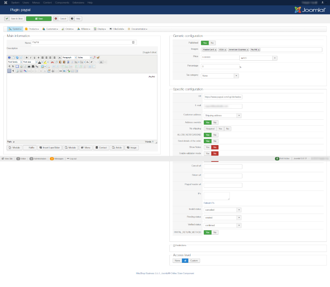The width and height of the screenshot is (330, 287).
Task: Insert a numbered list in editor
Action: 76,62
